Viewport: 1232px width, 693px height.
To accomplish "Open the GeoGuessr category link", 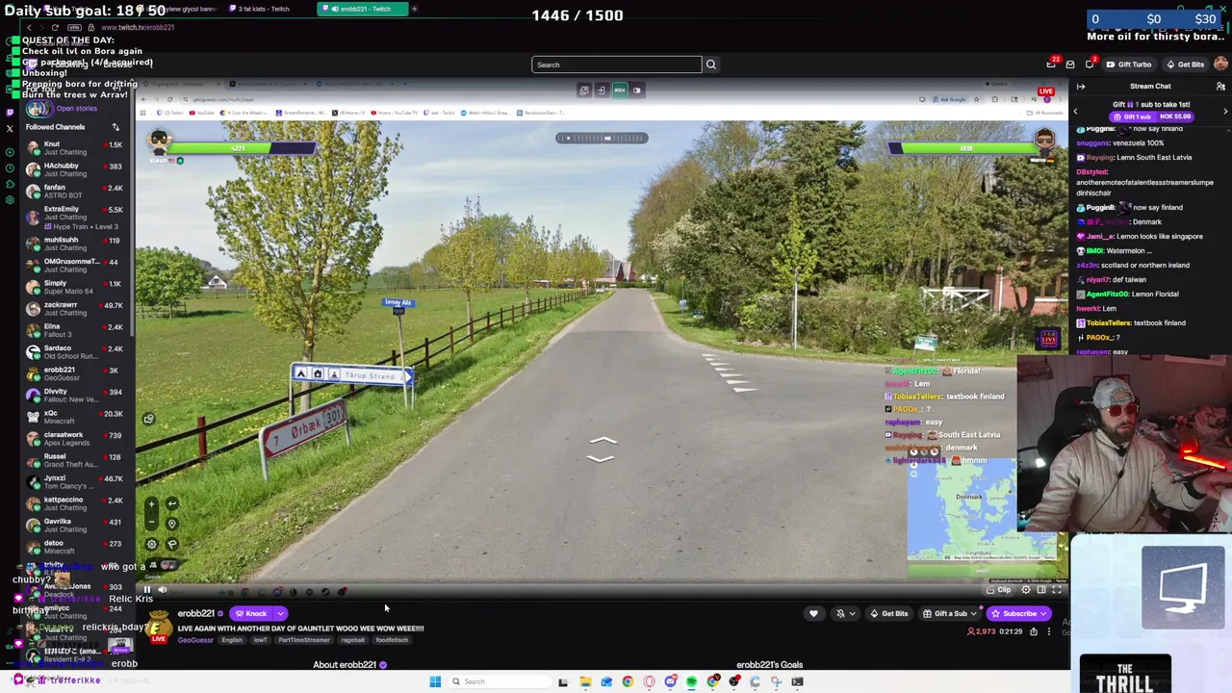I will click(x=195, y=640).
